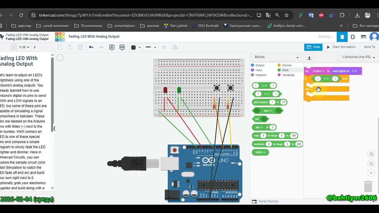Toggle notes visibility icon in toolbar
Image resolution: width=379 pixels, height=213 pixels.
[x=122, y=47]
